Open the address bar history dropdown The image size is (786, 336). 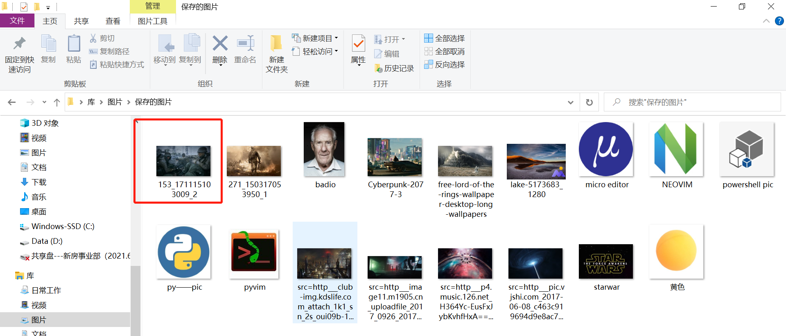click(571, 102)
